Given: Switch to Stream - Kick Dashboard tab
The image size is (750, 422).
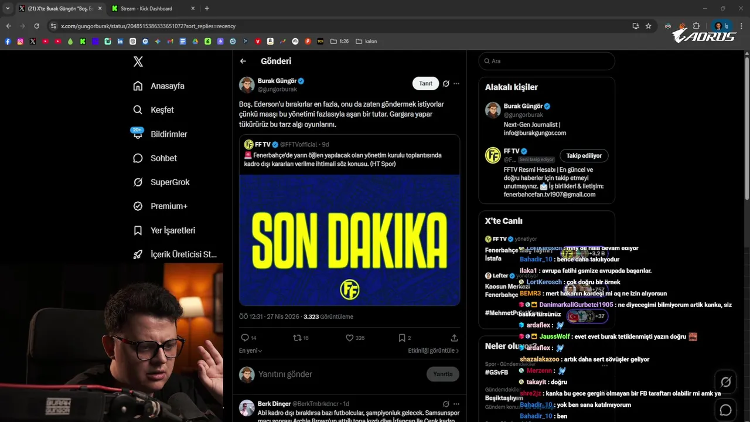Looking at the screenshot, I should point(152,9).
